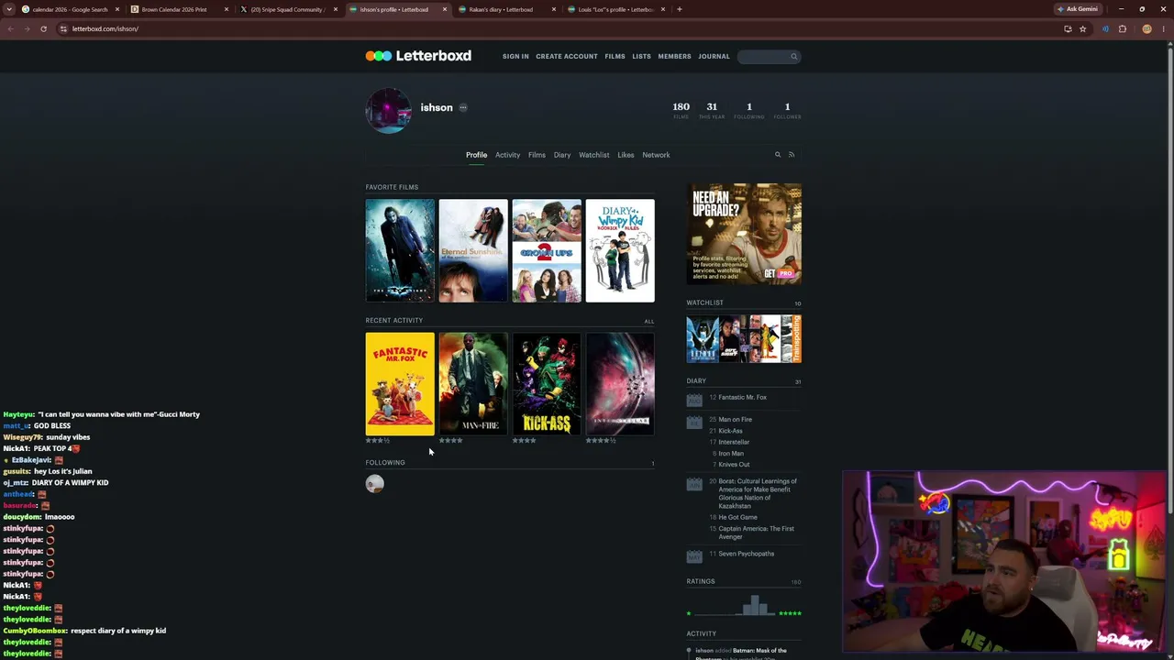This screenshot has height=660, width=1174.
Task: Select the Profile tab
Action: [476, 155]
